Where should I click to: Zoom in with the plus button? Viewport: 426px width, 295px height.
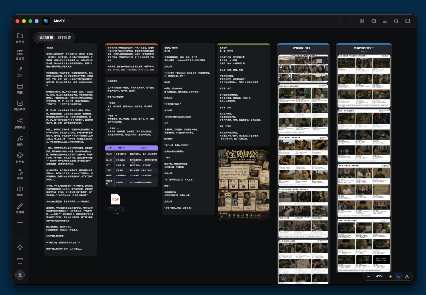pos(391,276)
